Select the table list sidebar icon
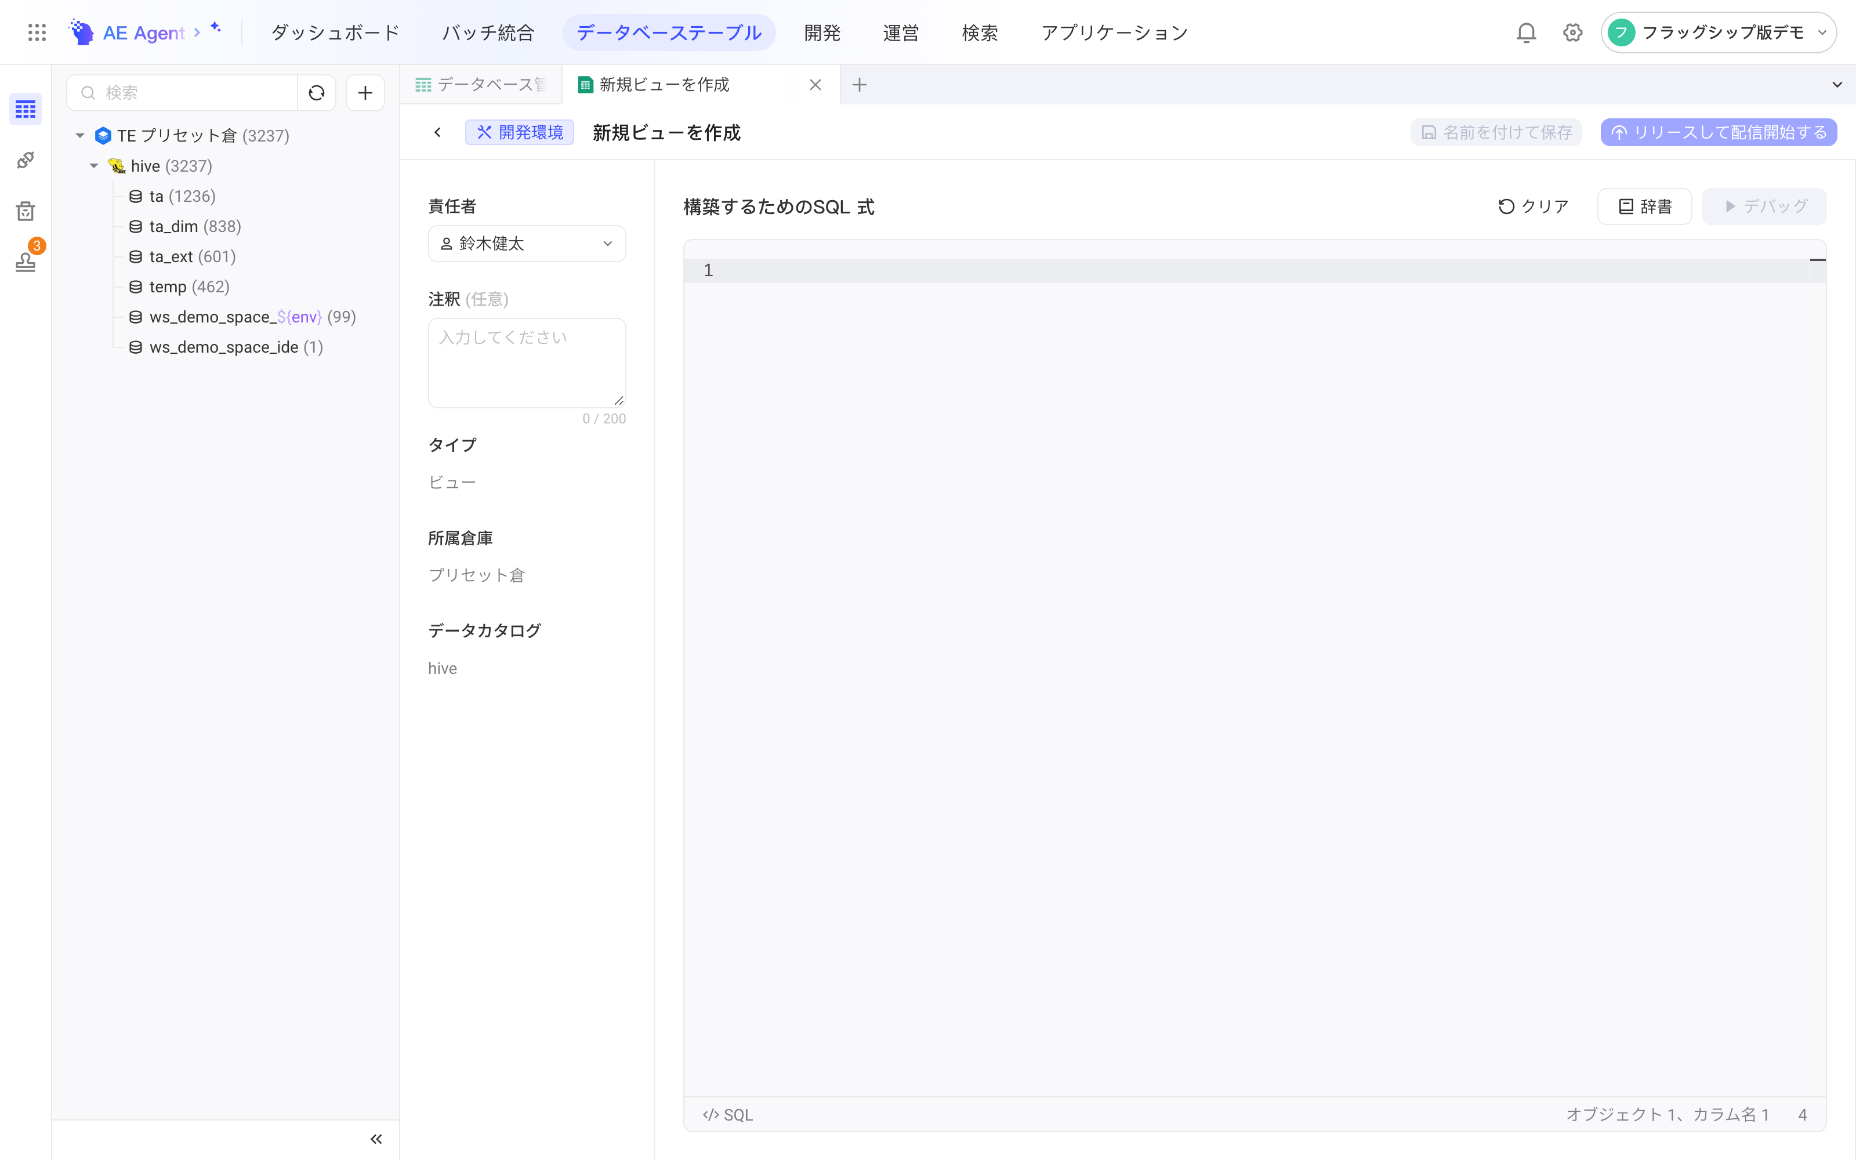The height and width of the screenshot is (1160, 1856). [x=26, y=109]
